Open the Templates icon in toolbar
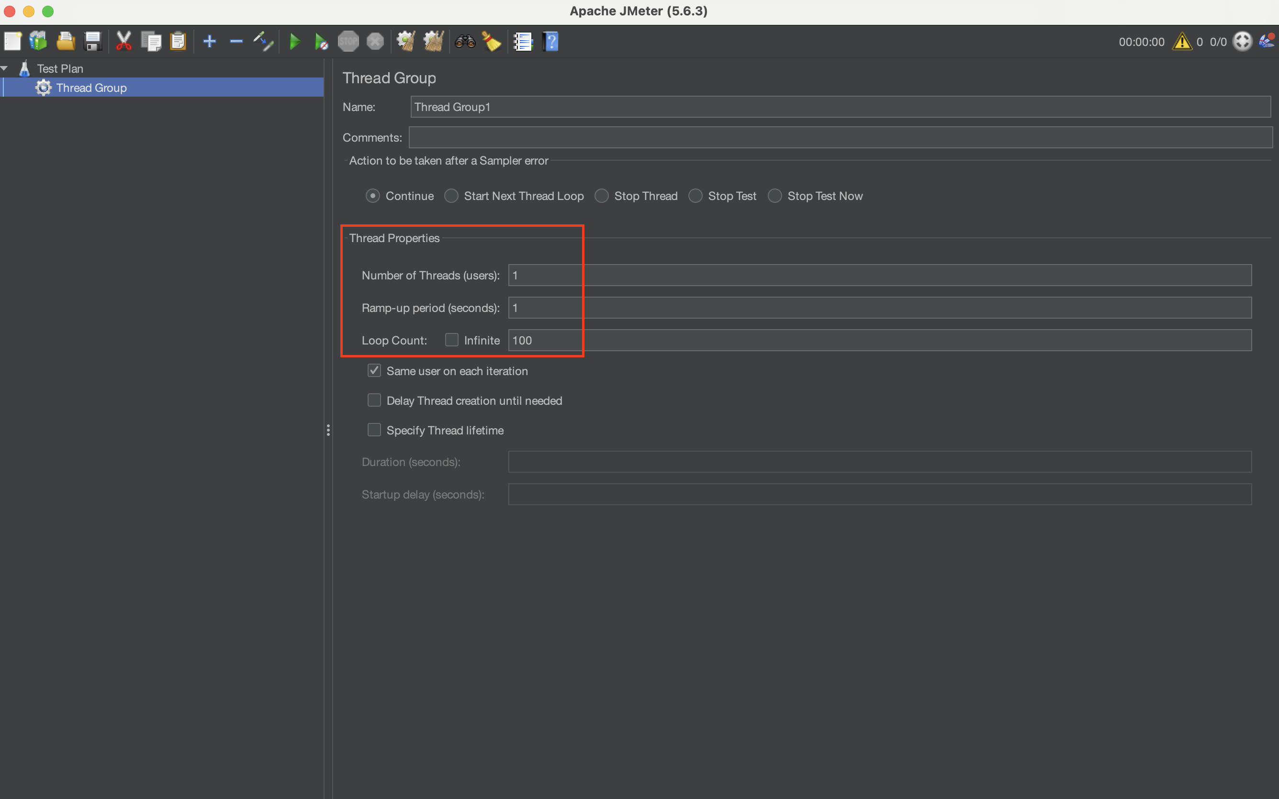This screenshot has height=799, width=1279. [x=39, y=41]
